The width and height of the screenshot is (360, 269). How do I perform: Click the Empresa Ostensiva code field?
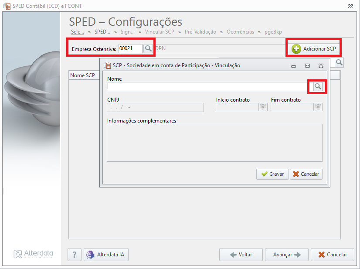pos(130,48)
